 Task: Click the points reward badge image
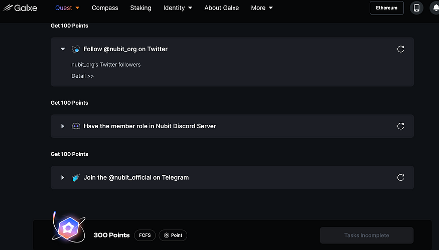tap(69, 227)
